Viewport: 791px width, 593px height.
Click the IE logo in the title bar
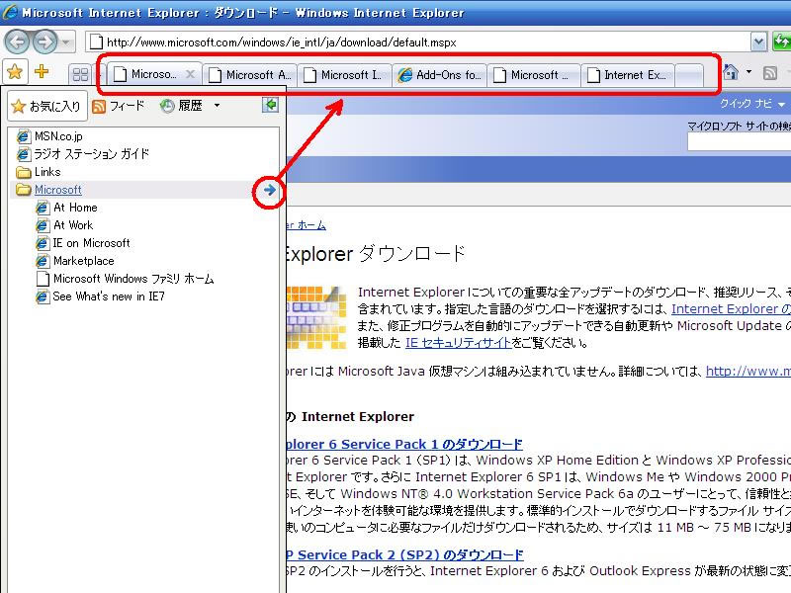pos(10,12)
